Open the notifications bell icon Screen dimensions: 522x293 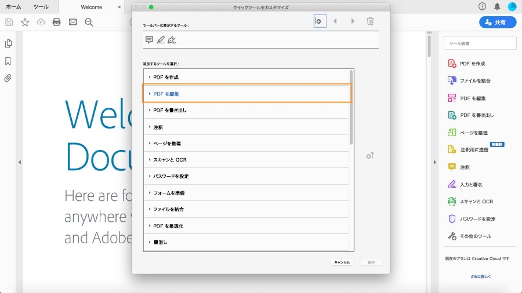tap(497, 6)
